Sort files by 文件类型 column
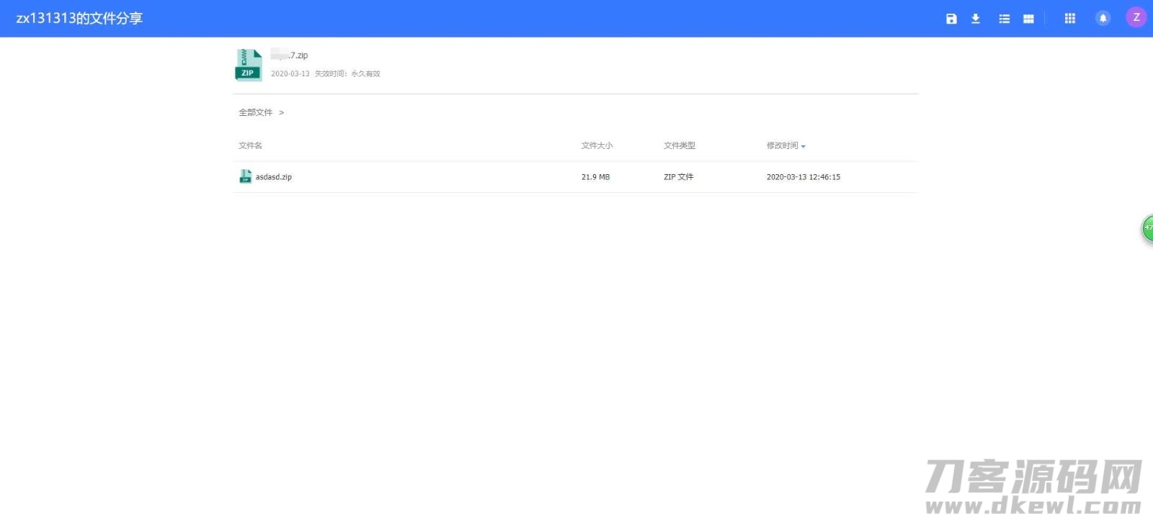1153x519 pixels. click(x=679, y=145)
